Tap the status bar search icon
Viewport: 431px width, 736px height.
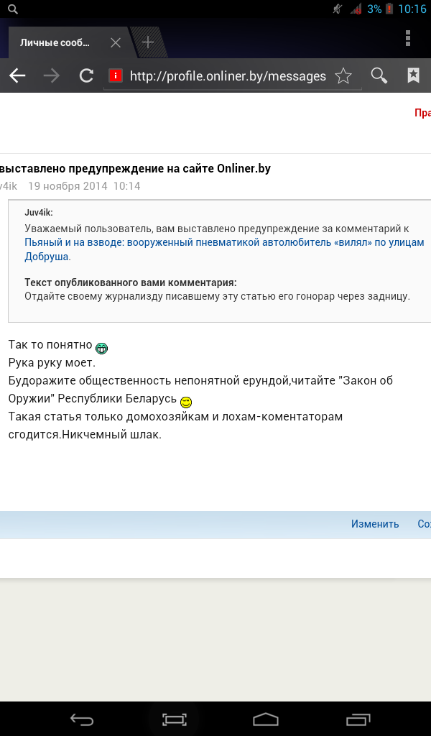click(x=12, y=9)
